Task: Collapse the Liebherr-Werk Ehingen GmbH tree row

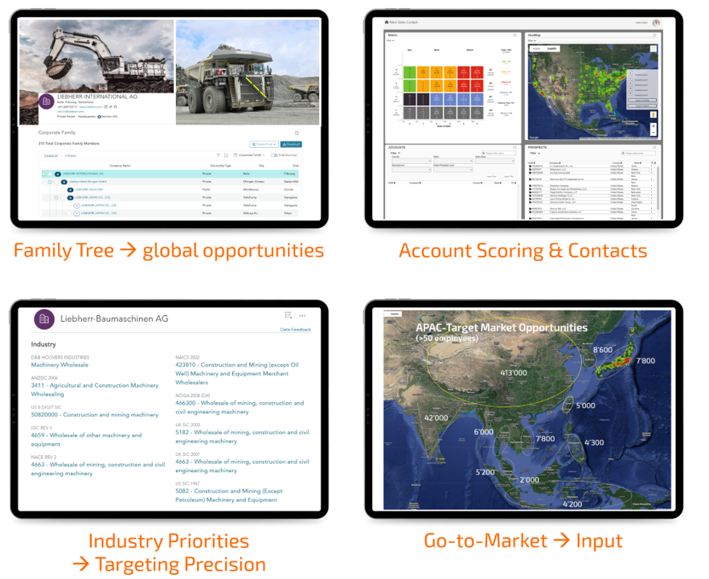Action: [50, 182]
